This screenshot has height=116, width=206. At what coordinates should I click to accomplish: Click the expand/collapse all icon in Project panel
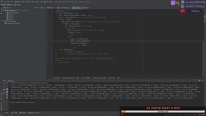click(x=38, y=8)
